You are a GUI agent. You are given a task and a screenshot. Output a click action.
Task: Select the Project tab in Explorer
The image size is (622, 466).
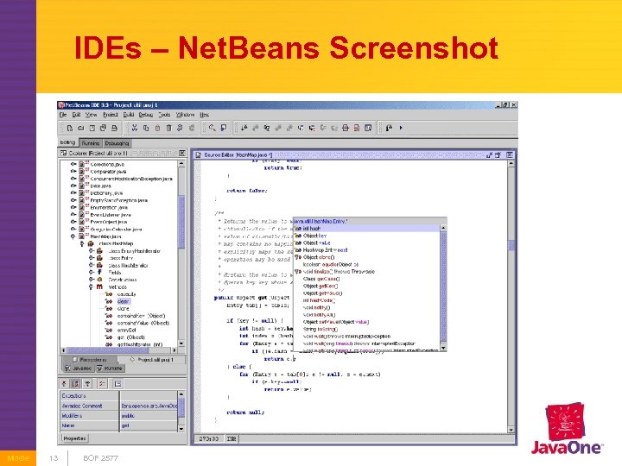coord(152,360)
